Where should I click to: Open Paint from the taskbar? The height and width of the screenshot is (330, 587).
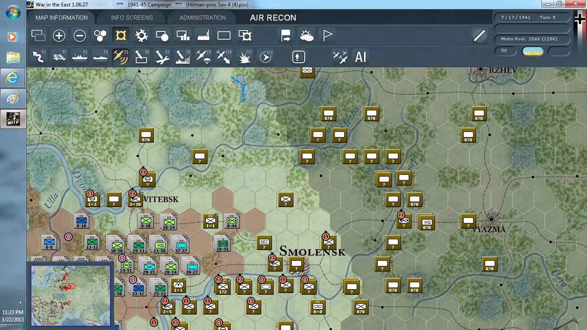(13, 99)
